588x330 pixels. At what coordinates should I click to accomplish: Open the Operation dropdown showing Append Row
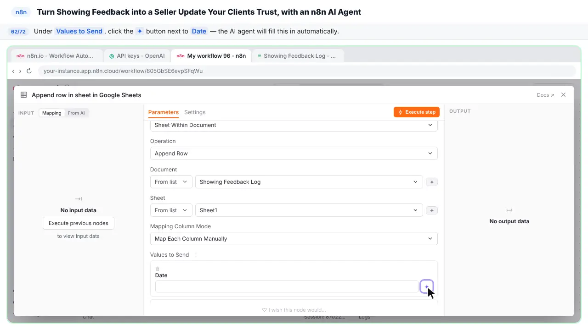click(294, 154)
